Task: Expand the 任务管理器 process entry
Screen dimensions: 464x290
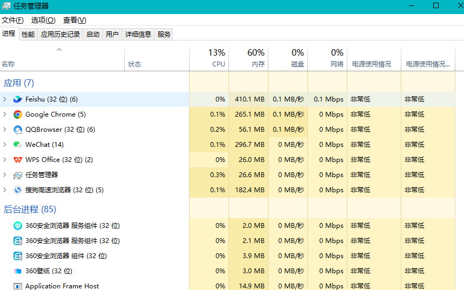Action: [x=5, y=174]
